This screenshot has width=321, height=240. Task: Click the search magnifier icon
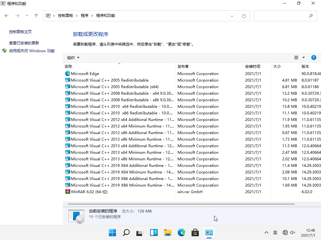coord(311,16)
